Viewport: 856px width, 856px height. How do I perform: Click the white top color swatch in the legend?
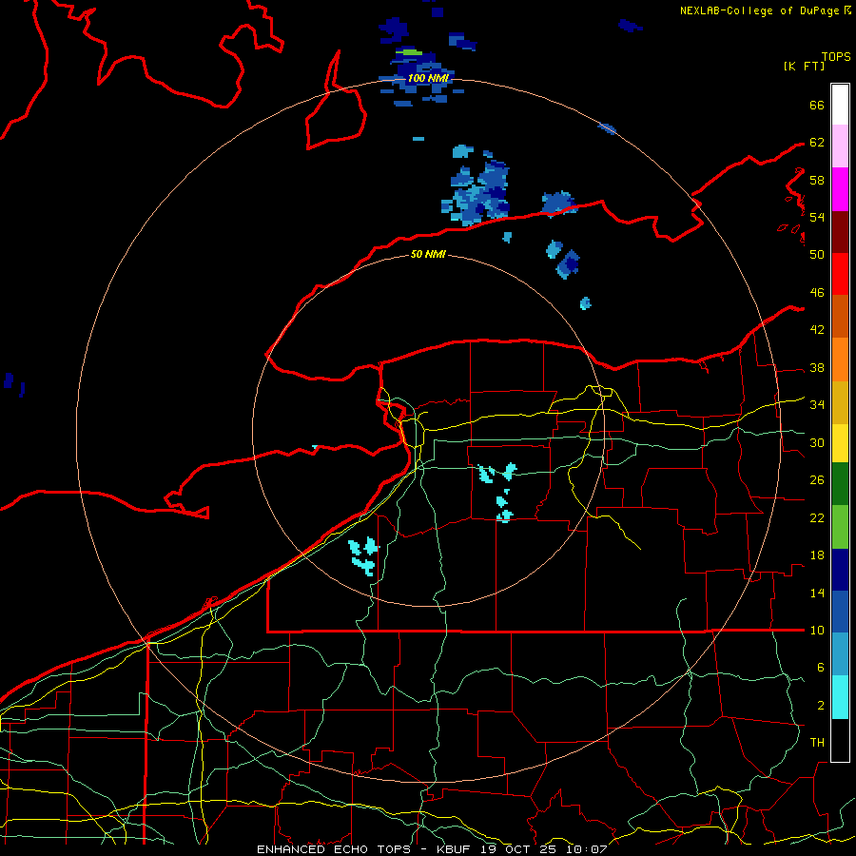pos(840,105)
